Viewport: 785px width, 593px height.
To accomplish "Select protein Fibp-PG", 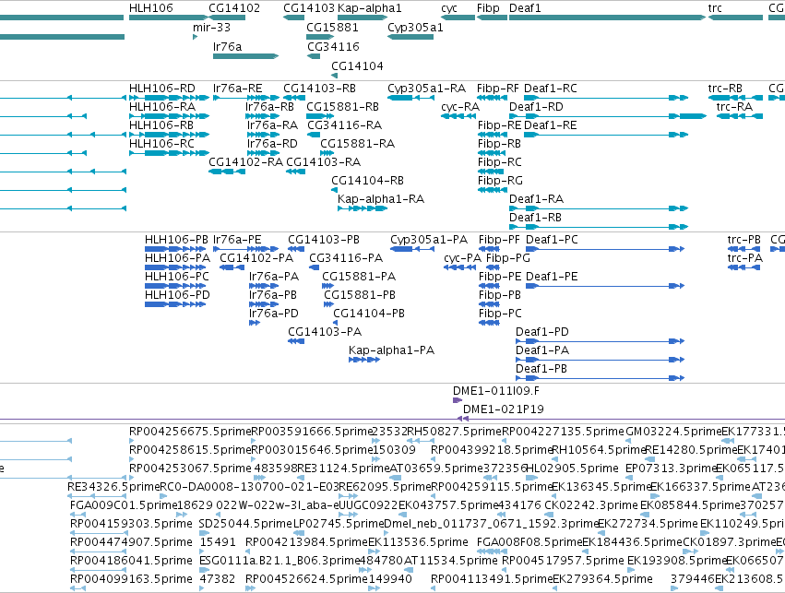I will [x=494, y=267].
